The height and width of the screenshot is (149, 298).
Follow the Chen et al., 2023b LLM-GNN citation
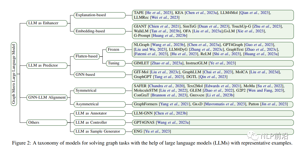tap(171, 113)
